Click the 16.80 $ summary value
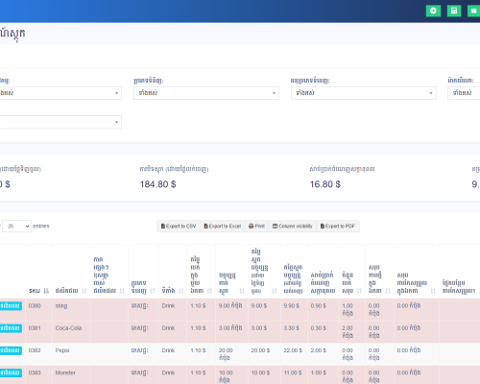Image resolution: width=480 pixels, height=384 pixels. 325,184
